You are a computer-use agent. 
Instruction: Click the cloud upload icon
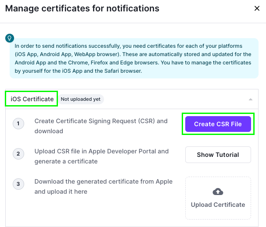point(218,192)
